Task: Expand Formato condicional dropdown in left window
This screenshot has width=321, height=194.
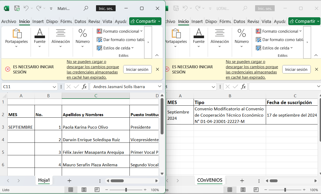Action: click(120, 31)
